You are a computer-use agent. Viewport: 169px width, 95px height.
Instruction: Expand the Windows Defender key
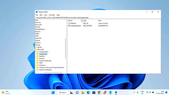36,70
